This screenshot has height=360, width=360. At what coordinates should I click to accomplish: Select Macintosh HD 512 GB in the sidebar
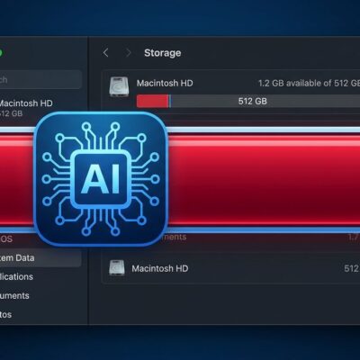click(x=26, y=108)
